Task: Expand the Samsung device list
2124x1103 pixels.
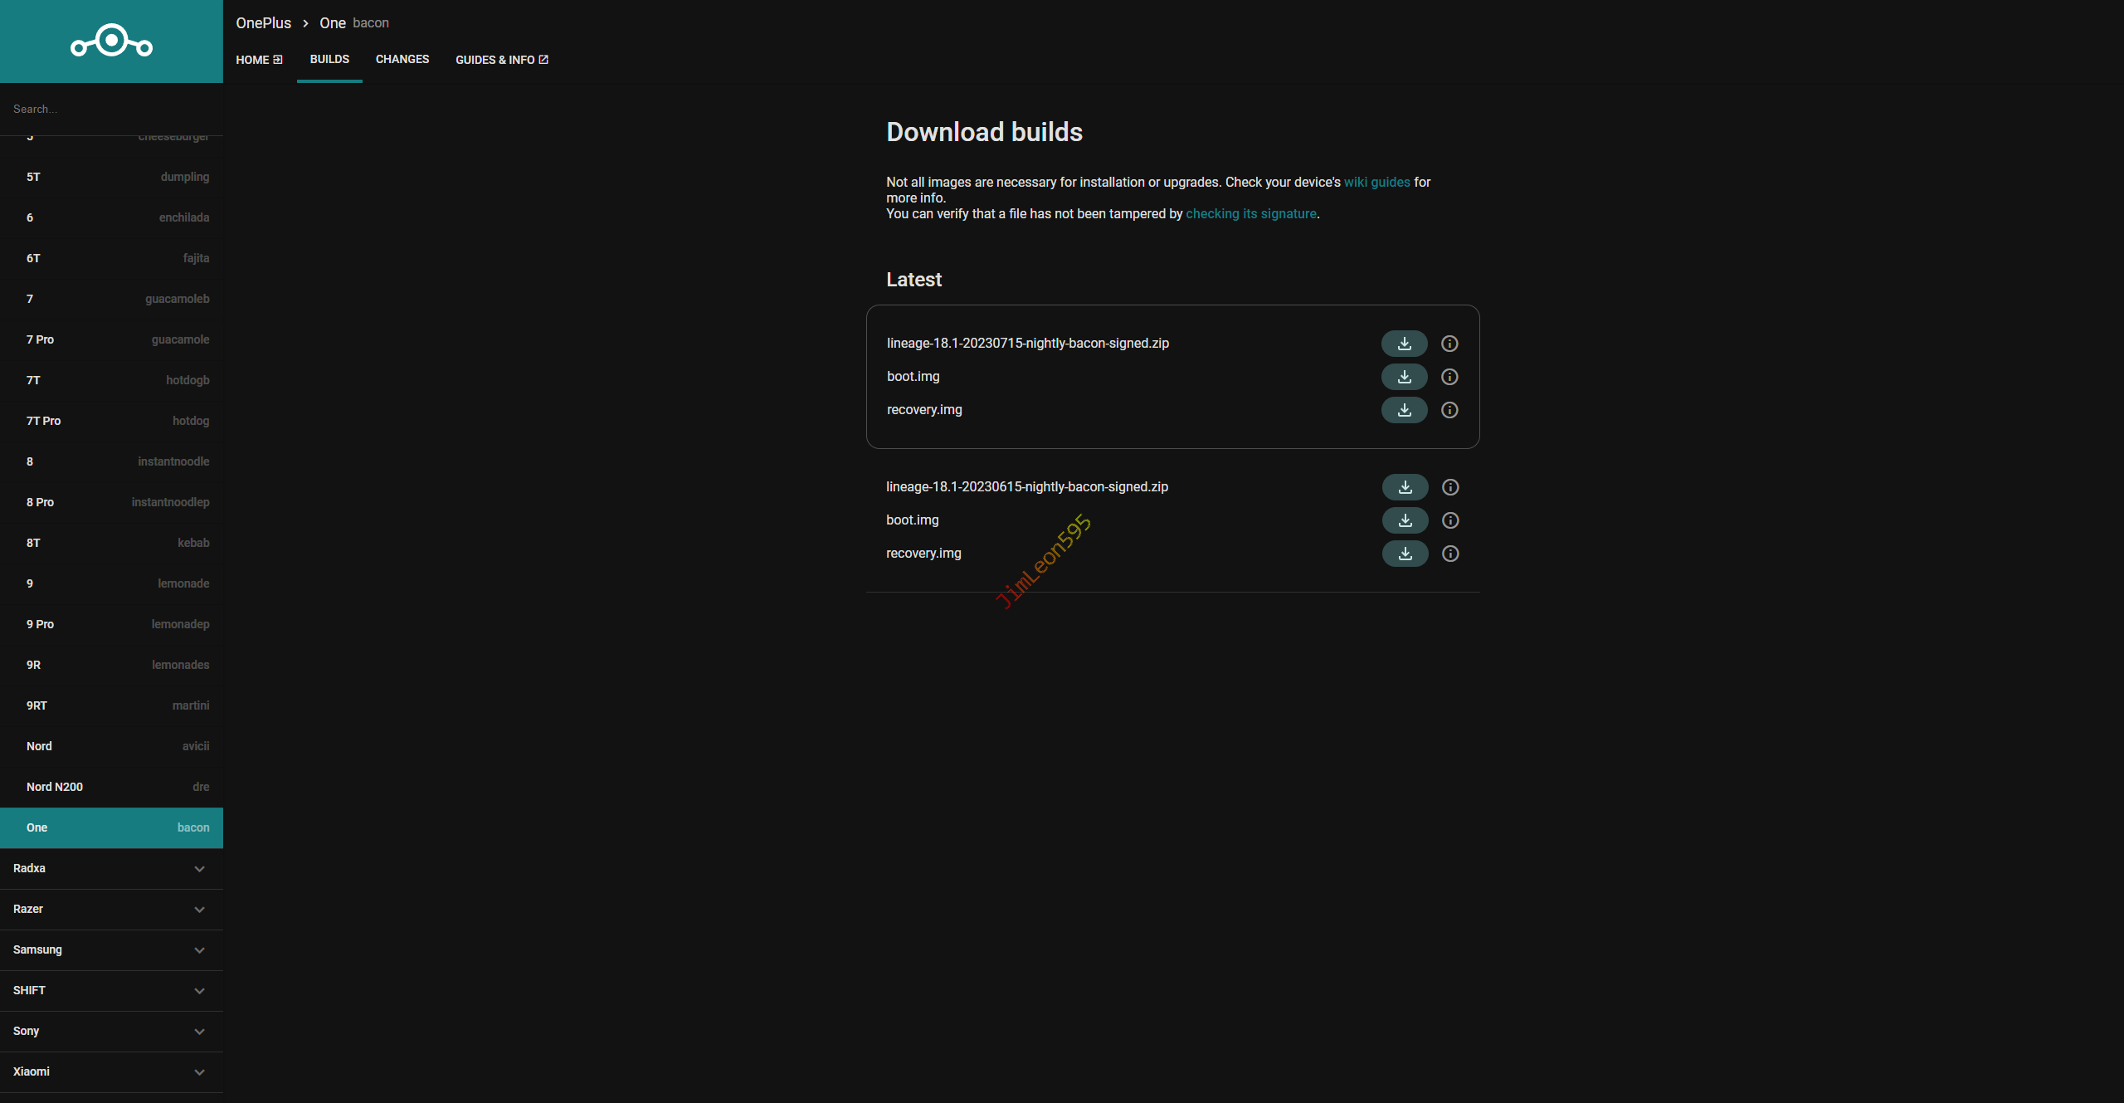Action: [x=111, y=949]
